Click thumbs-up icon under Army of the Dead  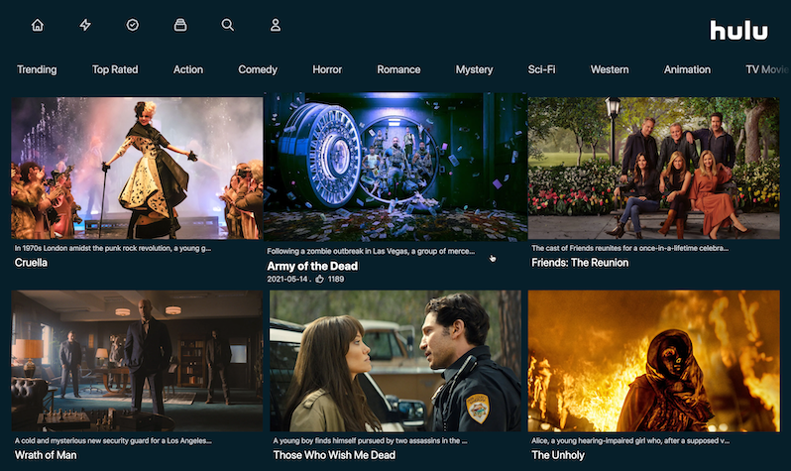pyautogui.click(x=319, y=279)
